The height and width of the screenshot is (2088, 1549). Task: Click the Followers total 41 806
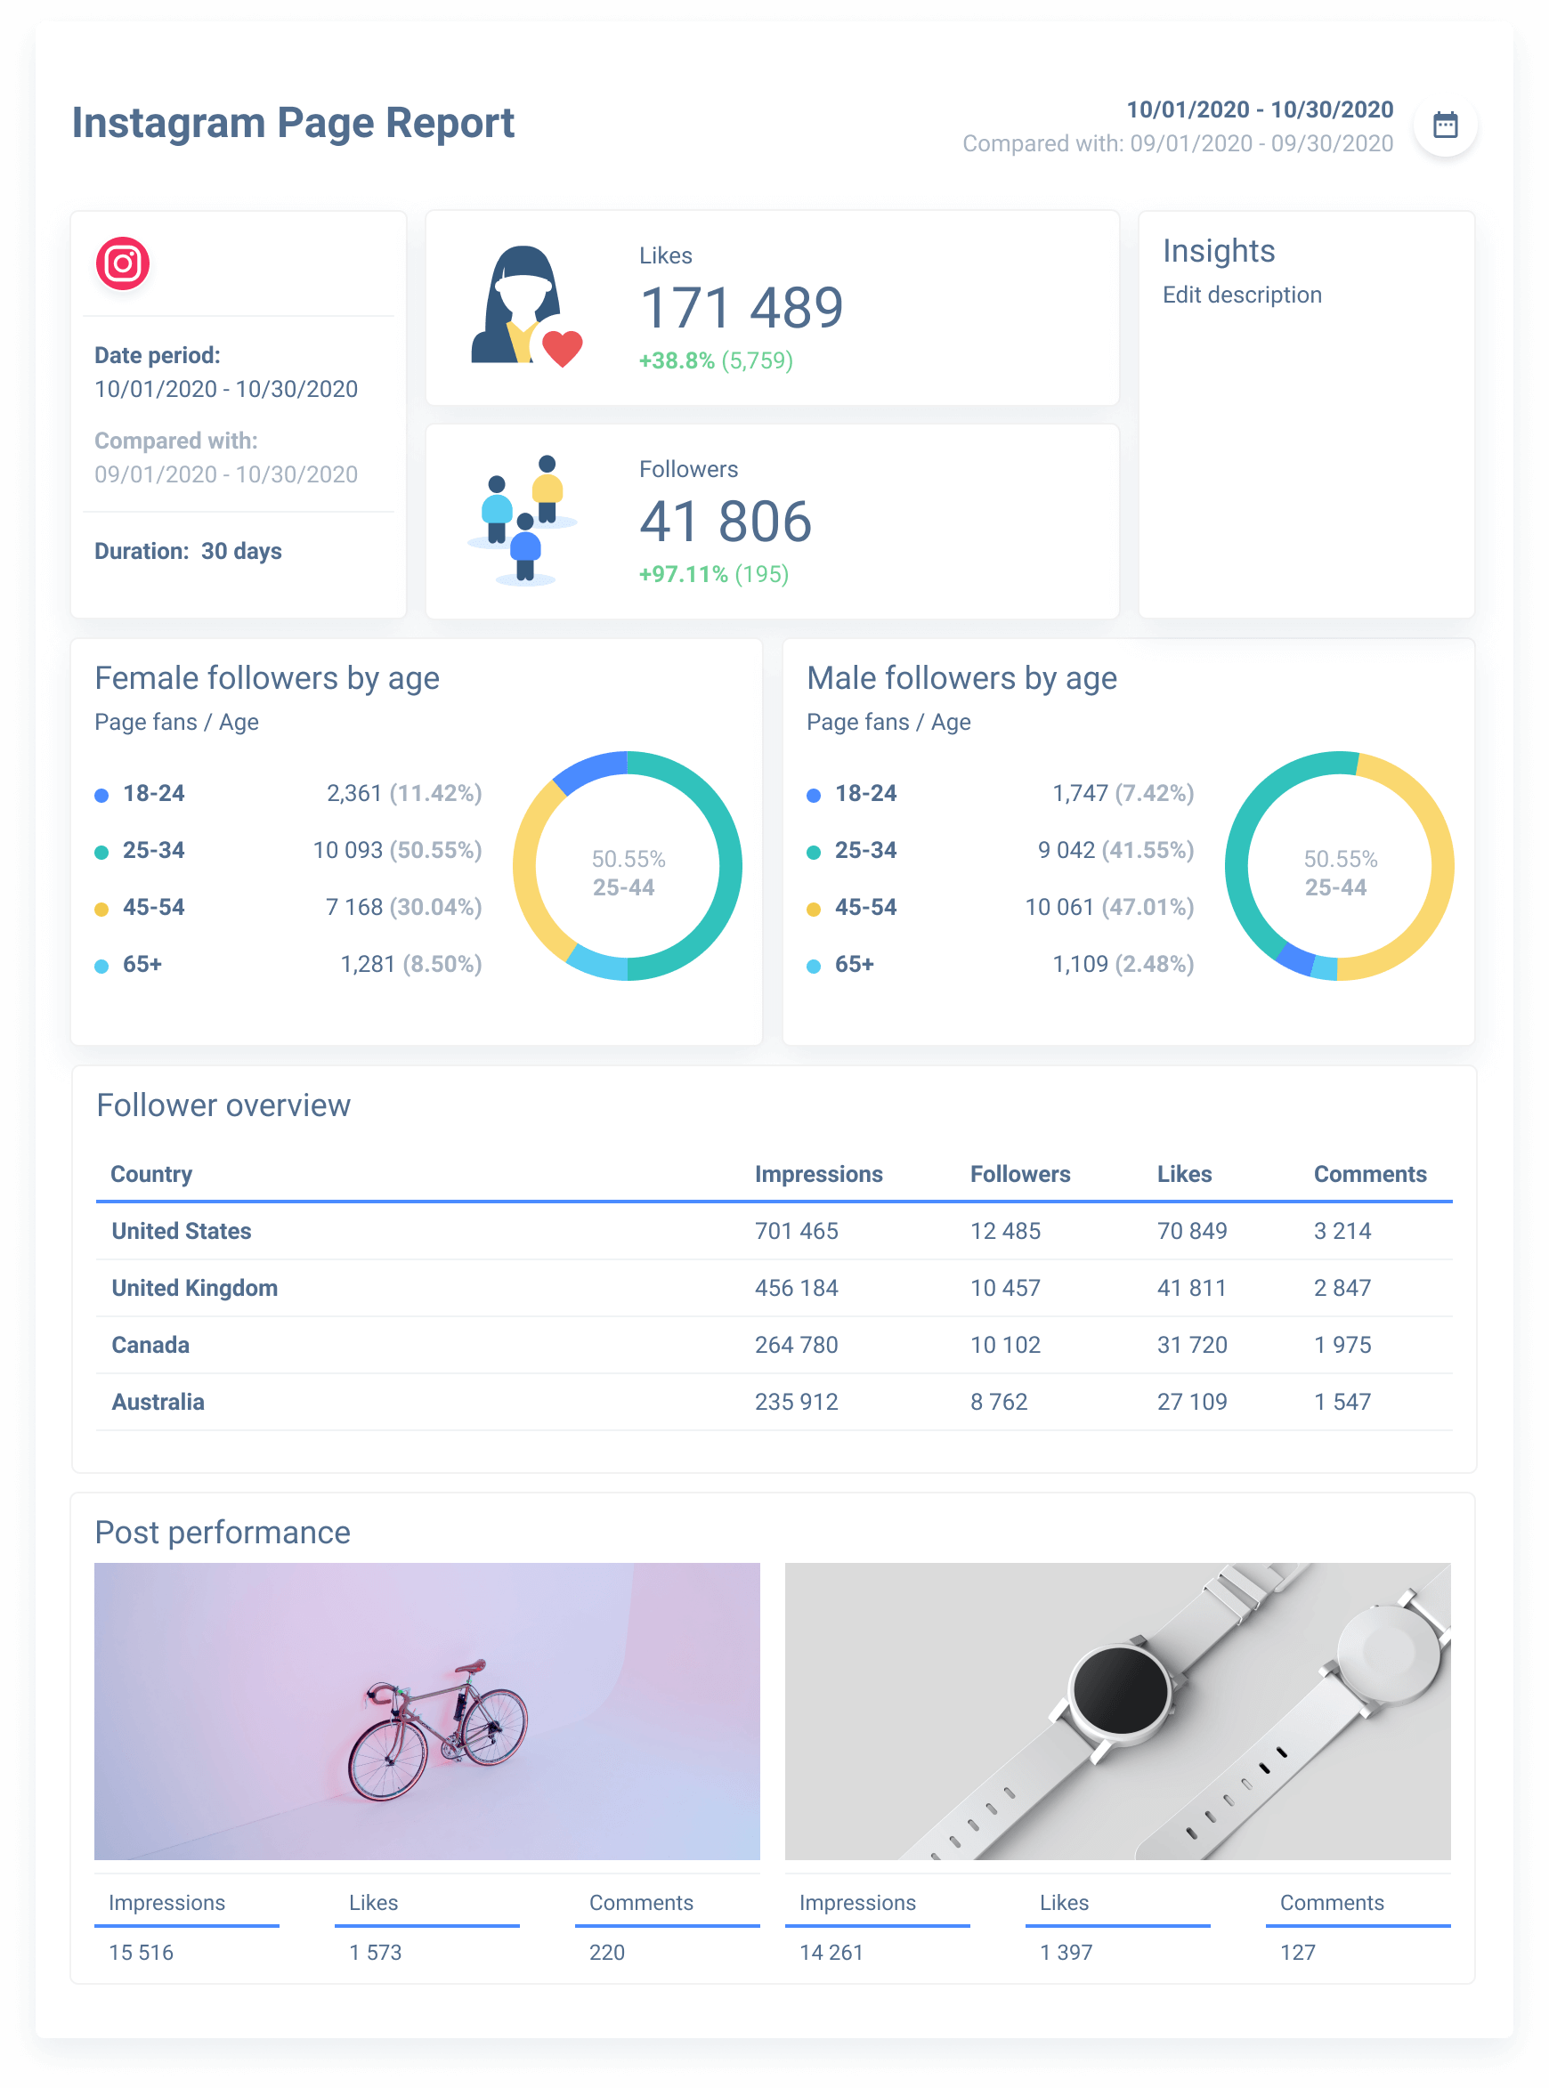click(725, 521)
